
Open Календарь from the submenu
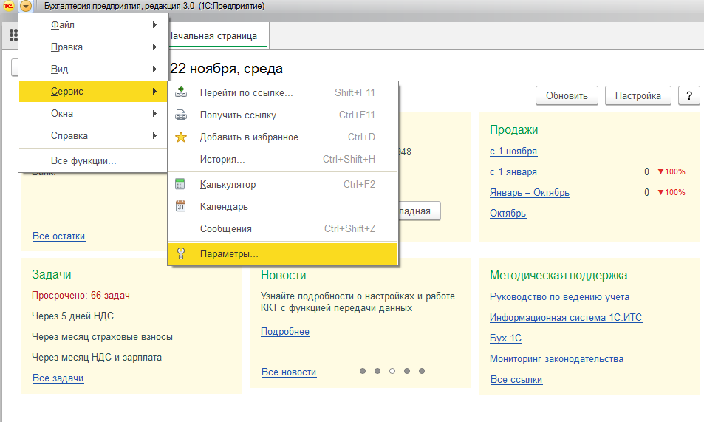[283, 206]
